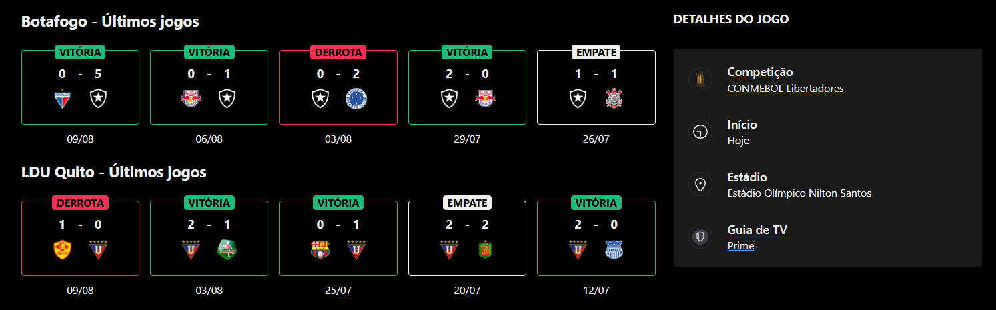
Task: Click the Red Bull Bragantino crest in the 06/08 match
Action: tap(191, 99)
